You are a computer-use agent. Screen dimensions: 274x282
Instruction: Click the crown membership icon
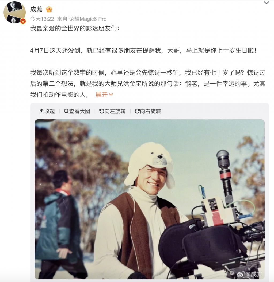pyautogui.click(x=49, y=9)
